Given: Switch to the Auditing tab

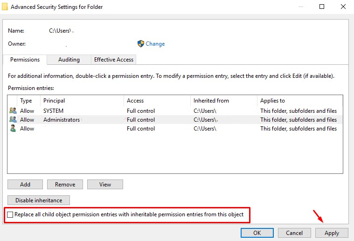Looking at the screenshot, I should (x=69, y=60).
